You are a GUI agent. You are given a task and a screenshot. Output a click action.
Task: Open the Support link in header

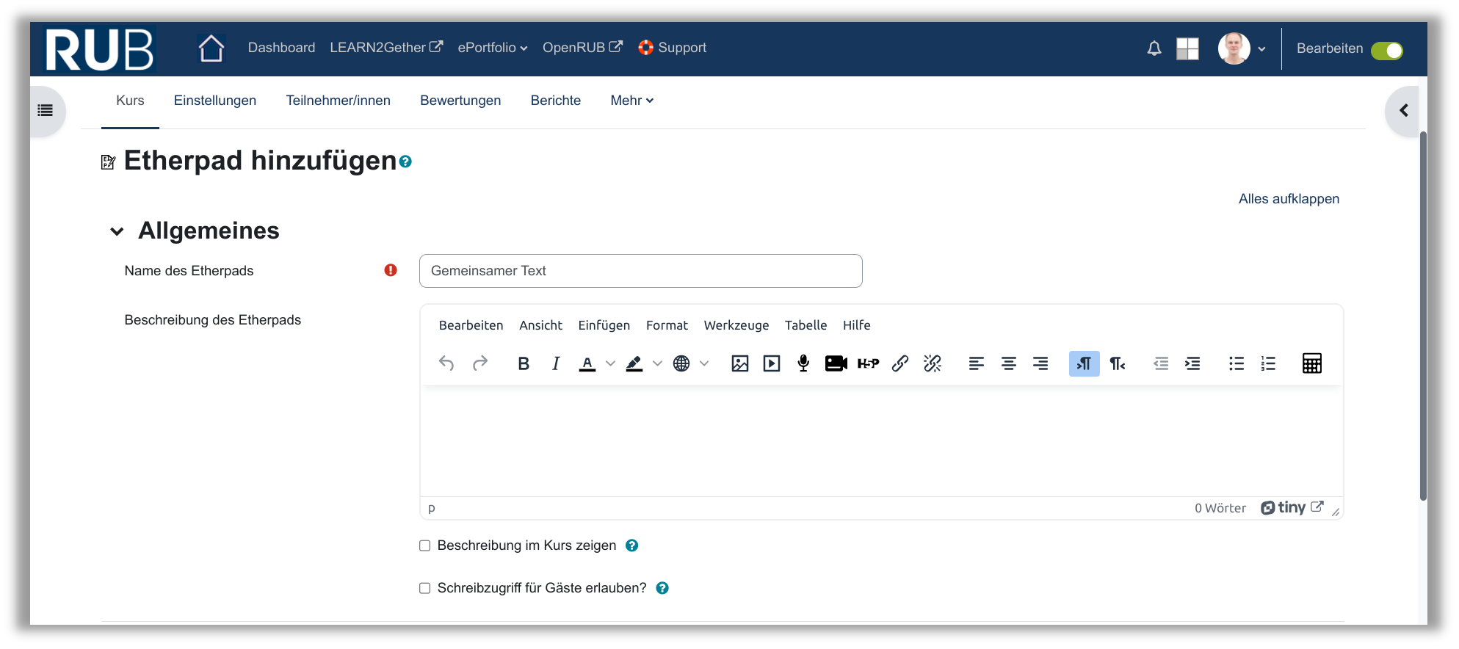672,48
